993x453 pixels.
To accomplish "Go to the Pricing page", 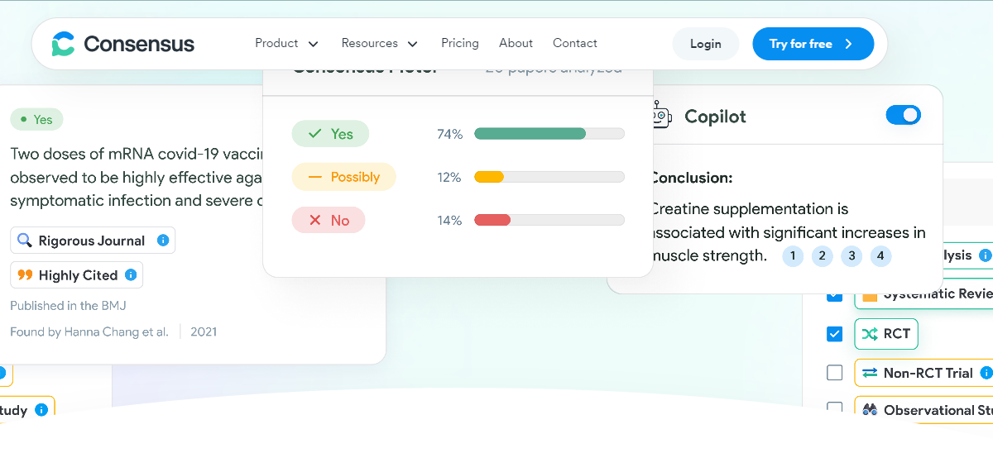I will [459, 43].
